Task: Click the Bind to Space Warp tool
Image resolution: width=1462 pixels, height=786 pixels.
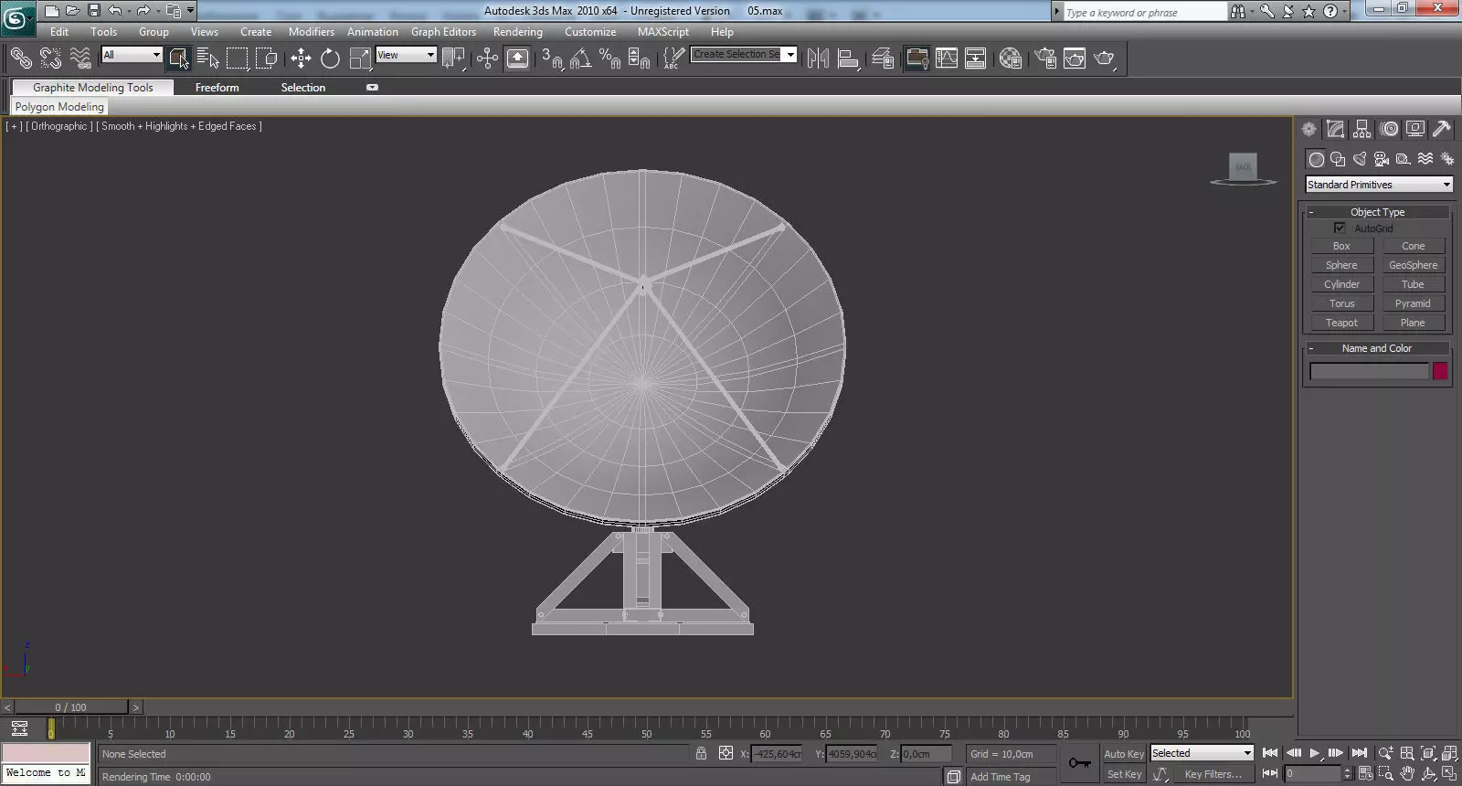Action: tap(80, 58)
